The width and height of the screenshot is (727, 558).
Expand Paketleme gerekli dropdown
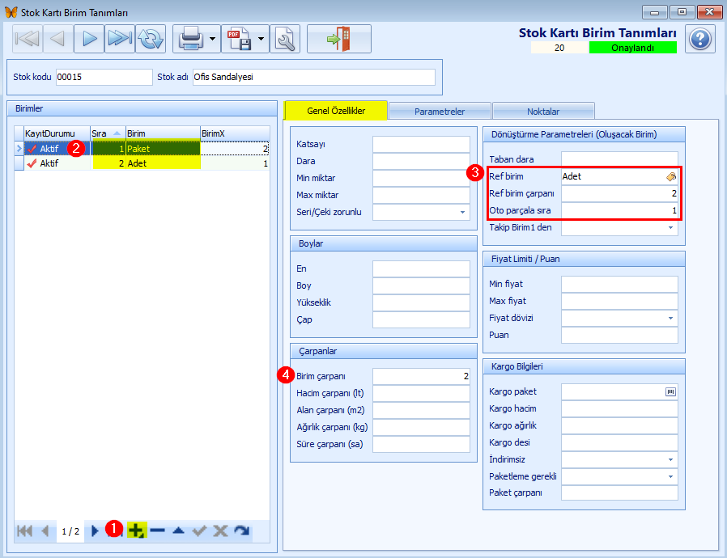[670, 476]
